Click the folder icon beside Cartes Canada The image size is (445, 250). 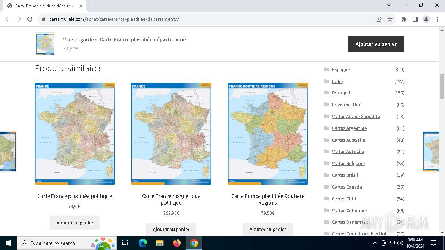tap(326, 186)
